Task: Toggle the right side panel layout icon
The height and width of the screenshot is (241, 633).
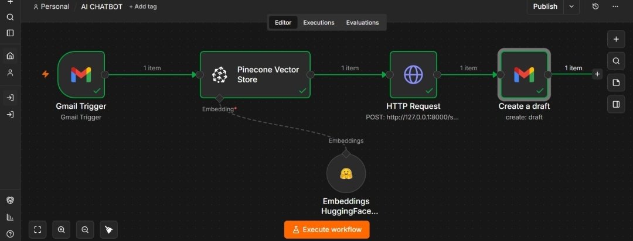Action: pos(616,104)
